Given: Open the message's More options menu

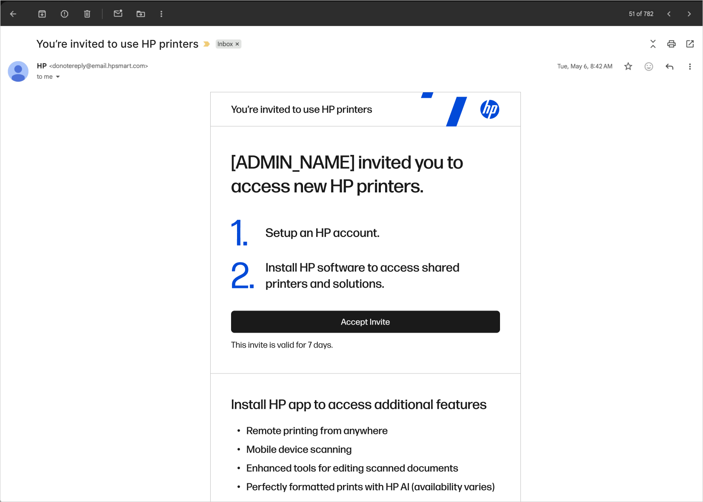Looking at the screenshot, I should click(x=690, y=66).
